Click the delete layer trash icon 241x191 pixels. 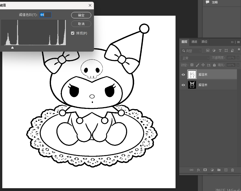(x=232, y=170)
